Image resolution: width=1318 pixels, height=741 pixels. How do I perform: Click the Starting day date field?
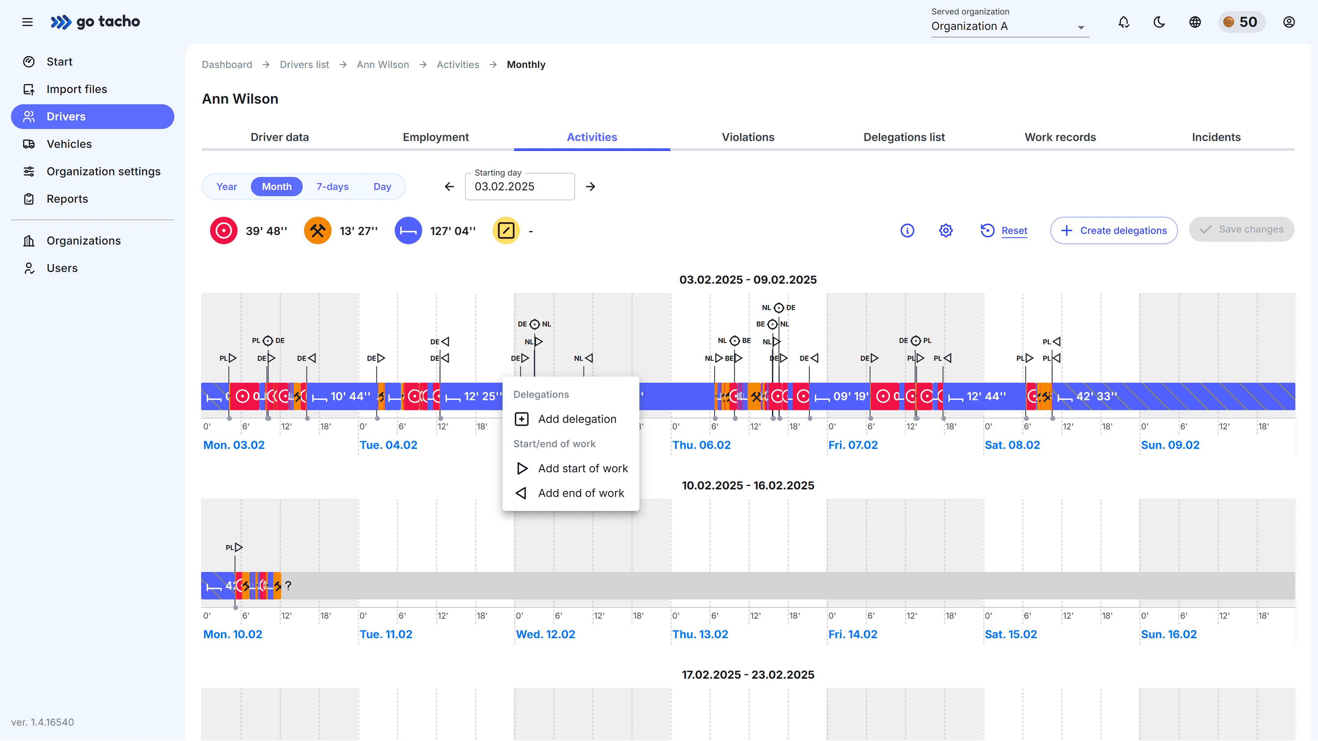click(519, 187)
